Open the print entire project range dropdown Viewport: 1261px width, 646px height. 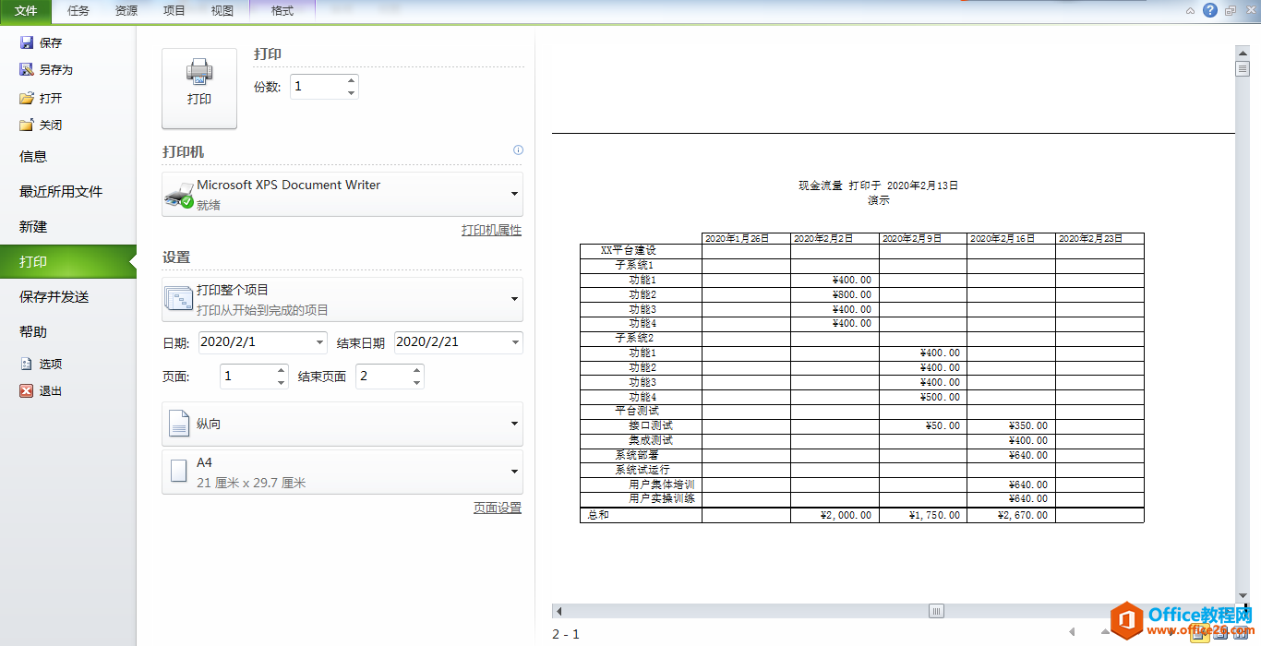click(513, 299)
